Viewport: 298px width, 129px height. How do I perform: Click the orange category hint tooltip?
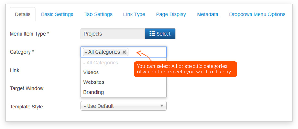185,69
